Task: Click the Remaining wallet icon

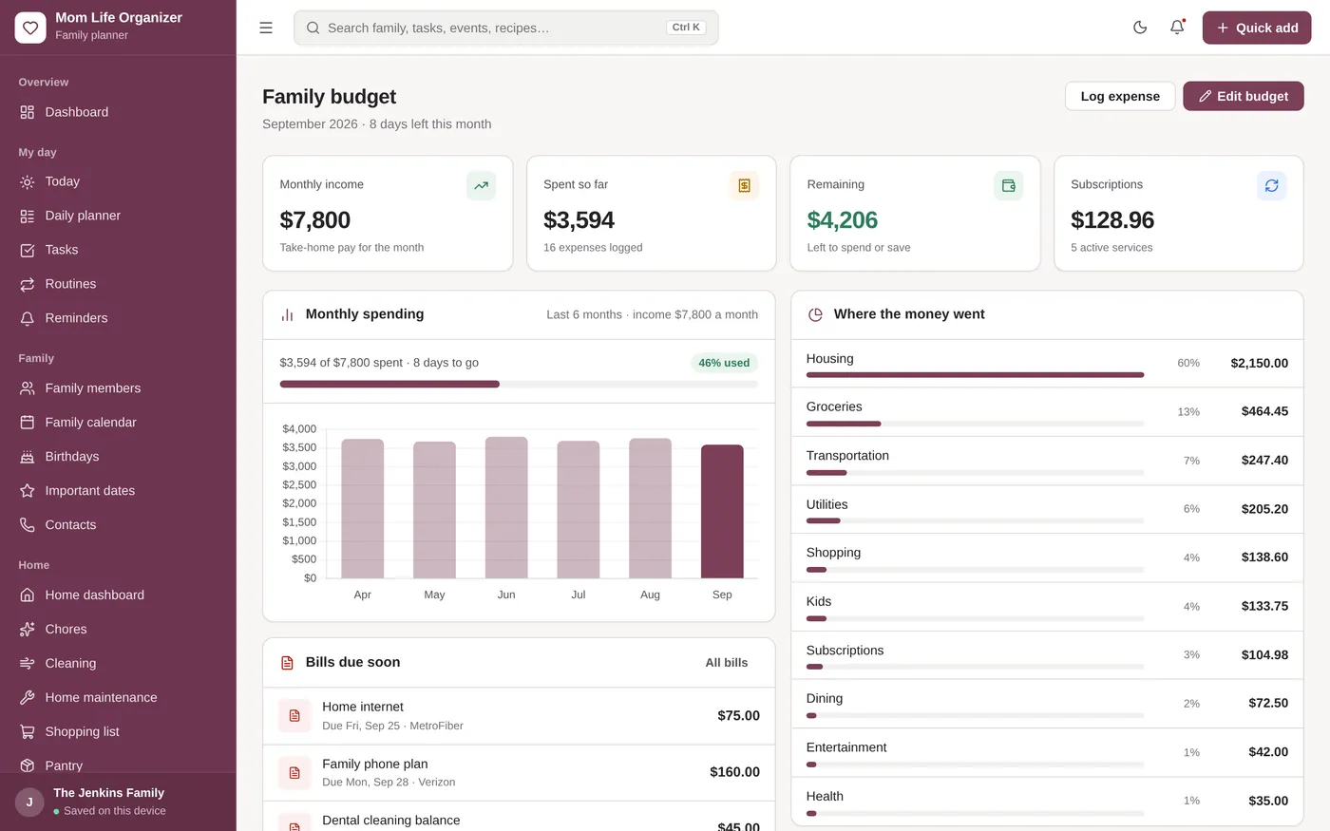Action: click(x=1009, y=185)
